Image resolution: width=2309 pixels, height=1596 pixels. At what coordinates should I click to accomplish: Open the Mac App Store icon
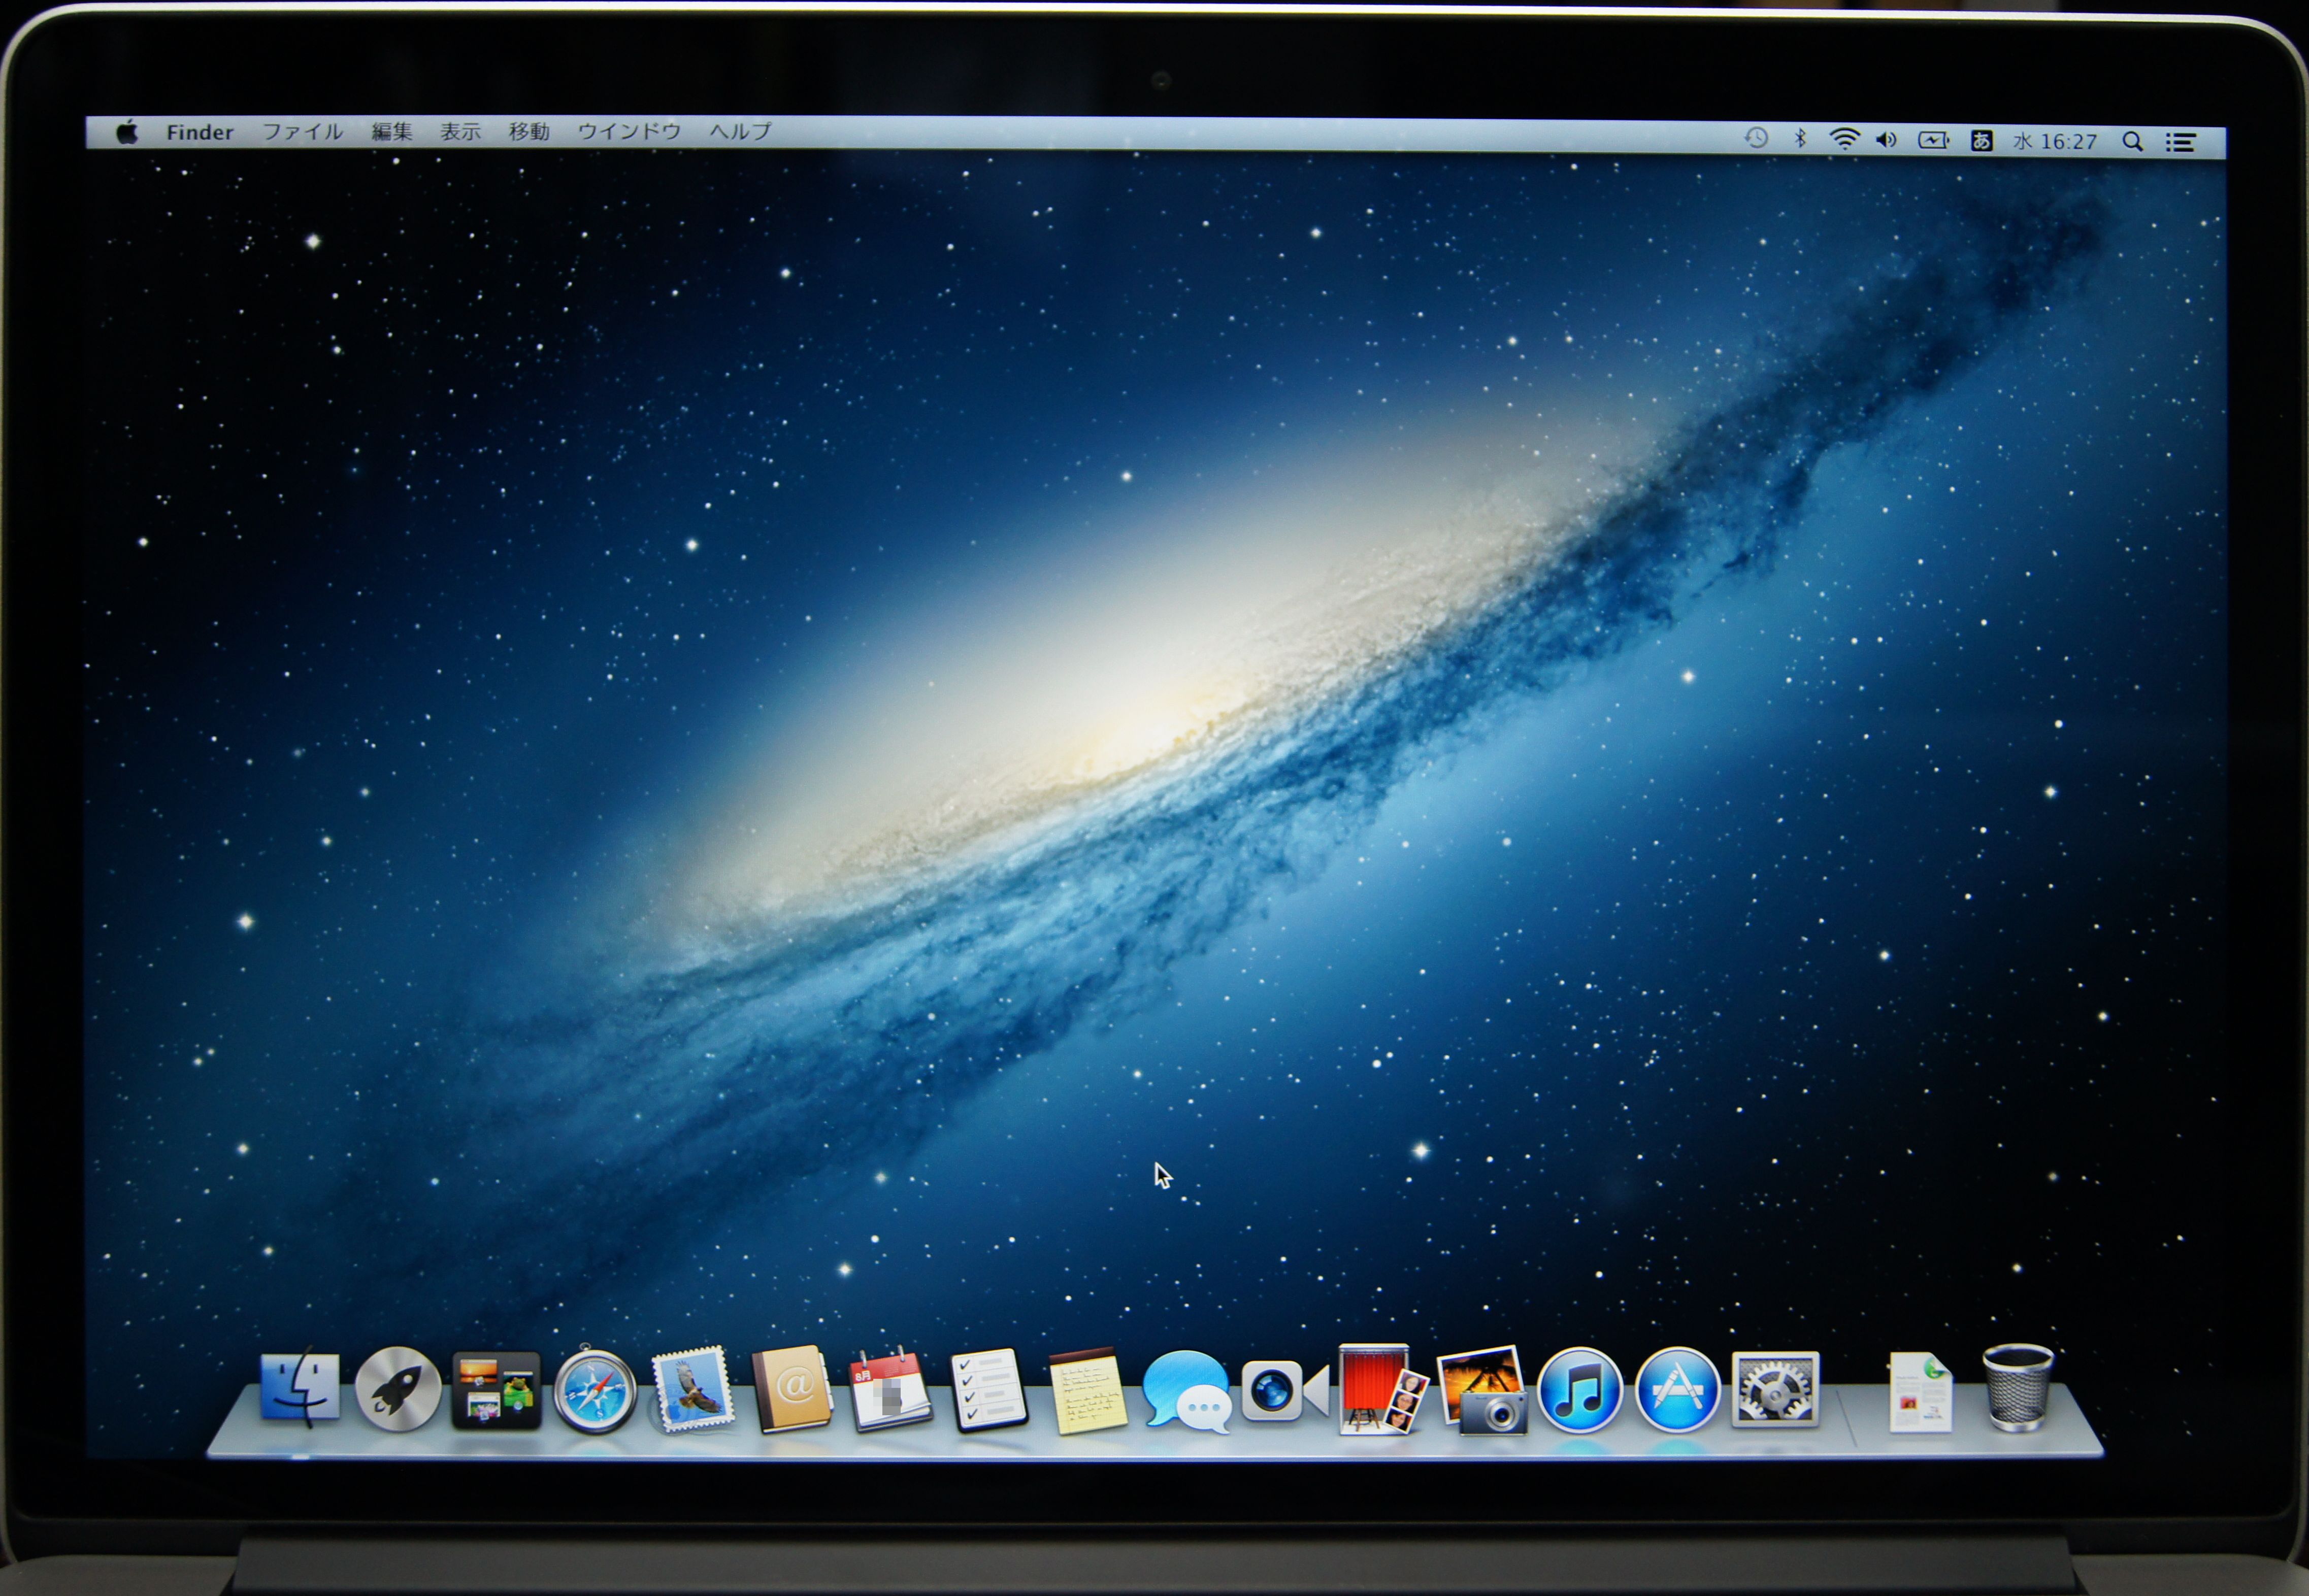tap(1677, 1390)
